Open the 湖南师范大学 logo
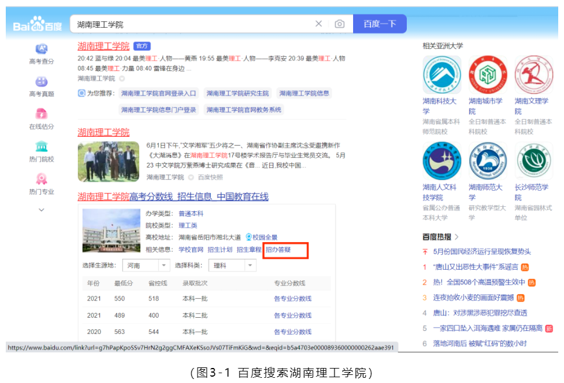 point(488,161)
